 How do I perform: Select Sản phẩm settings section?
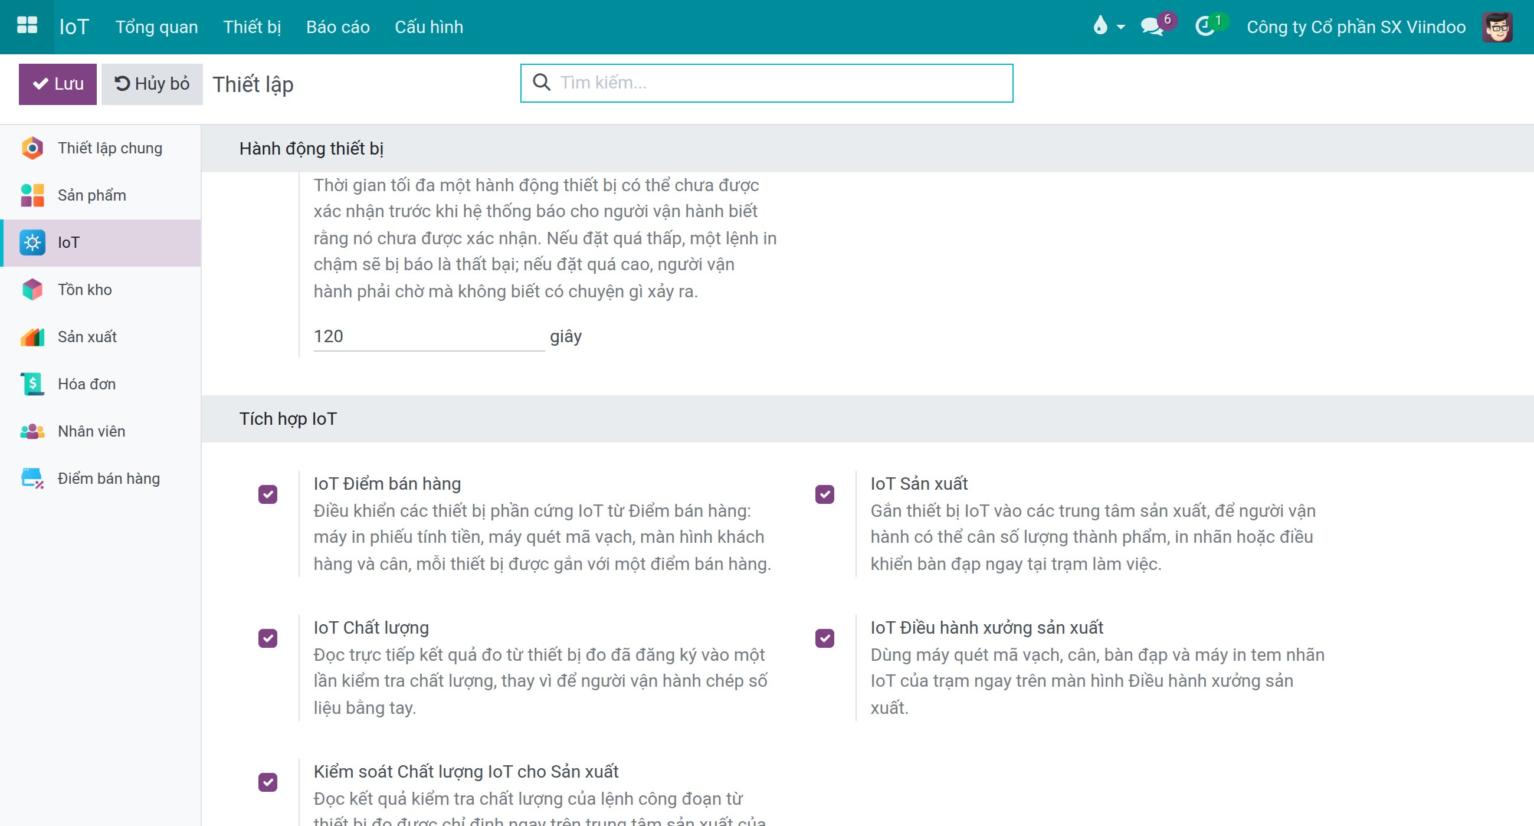pos(101,195)
